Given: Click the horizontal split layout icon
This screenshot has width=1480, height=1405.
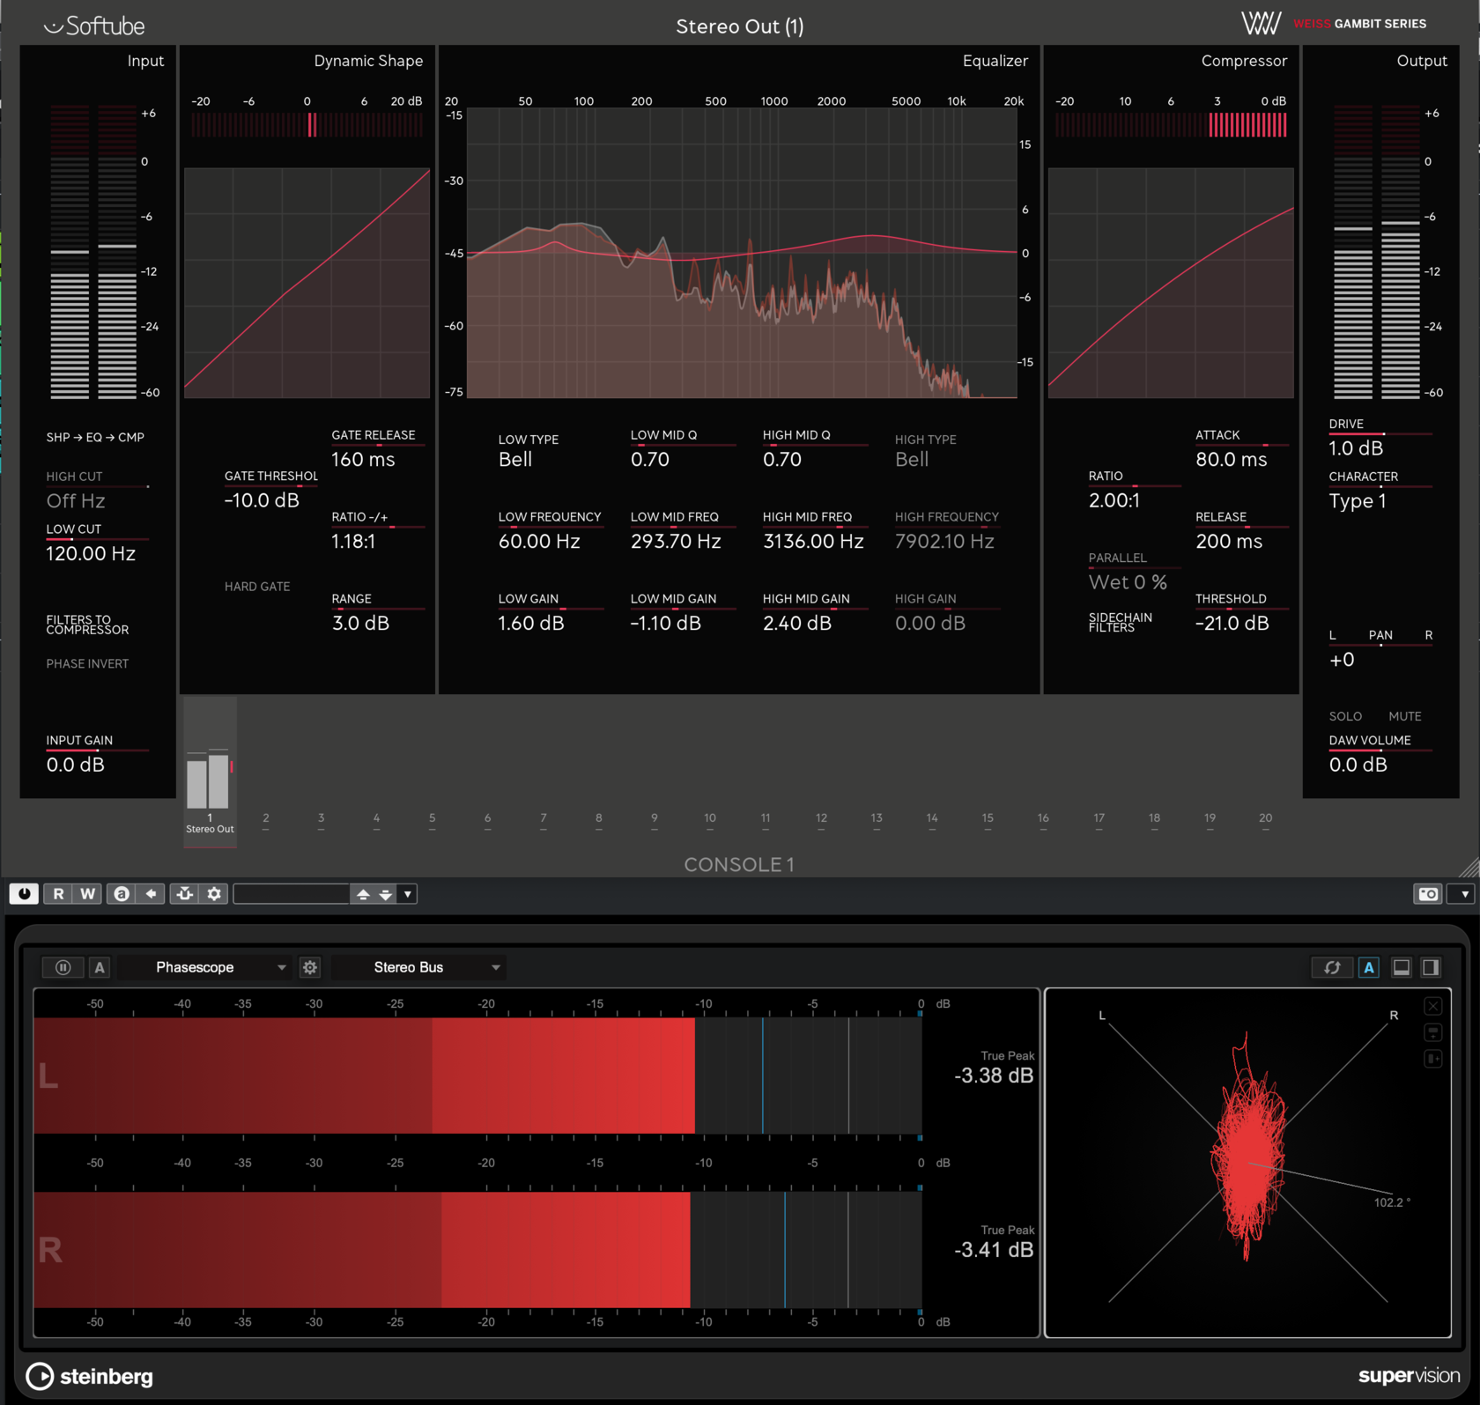Looking at the screenshot, I should click(1402, 967).
